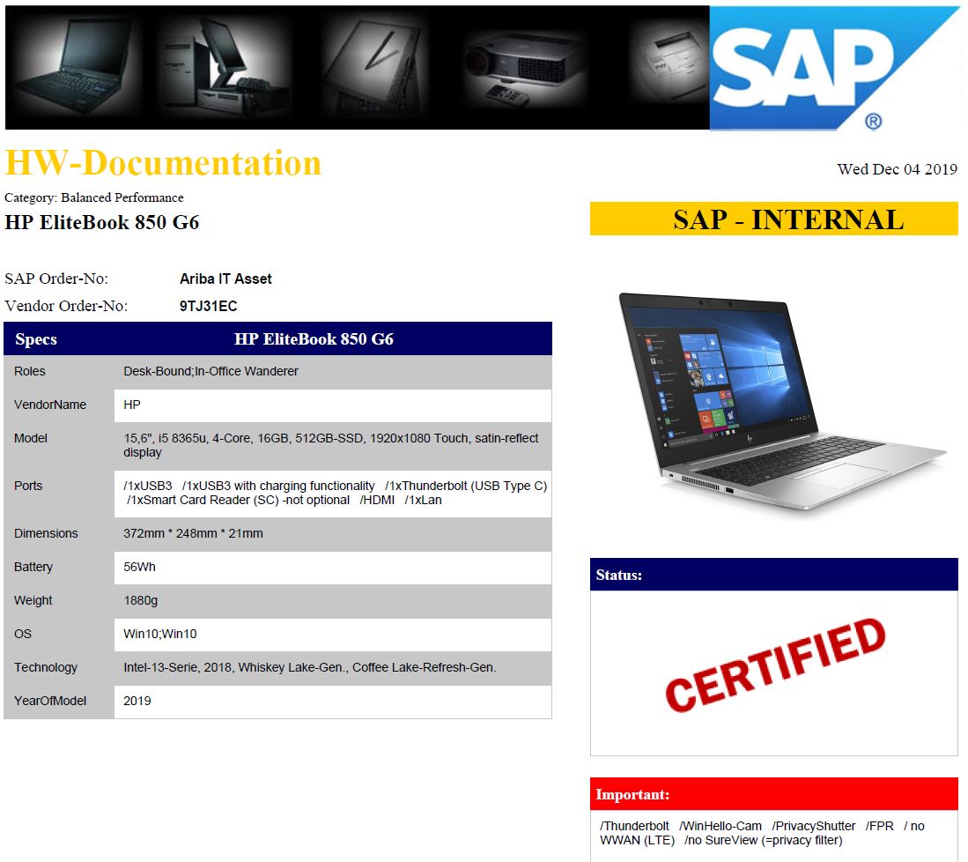Click the HP EliteBook product photo
The width and height of the screenshot is (968, 862).
(781, 402)
